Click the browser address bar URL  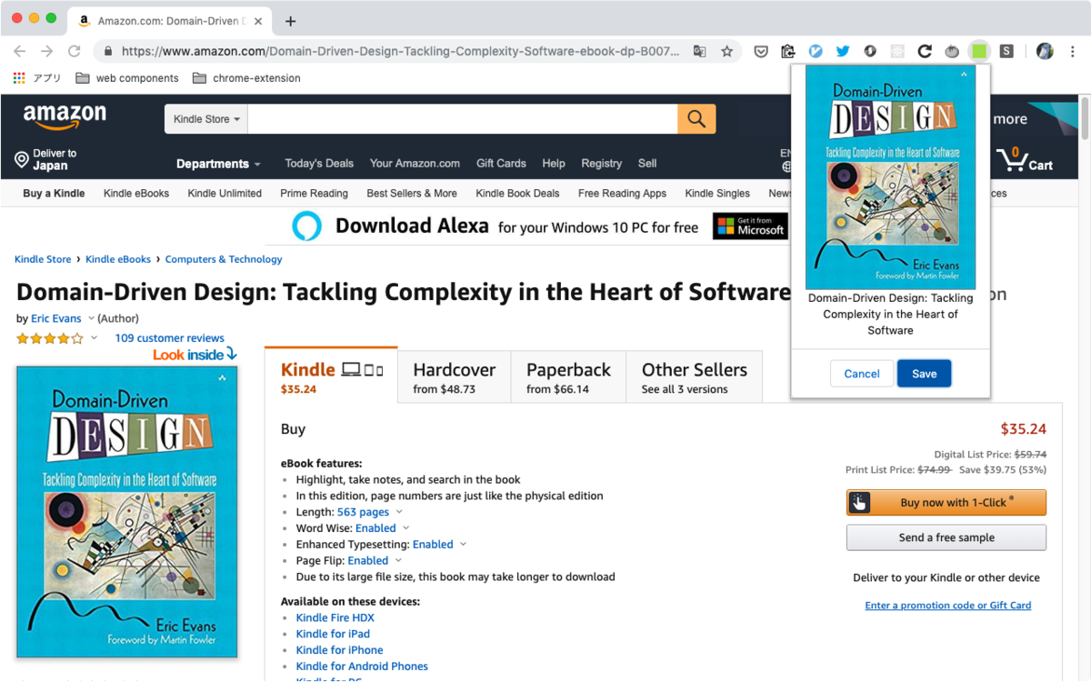tap(400, 52)
